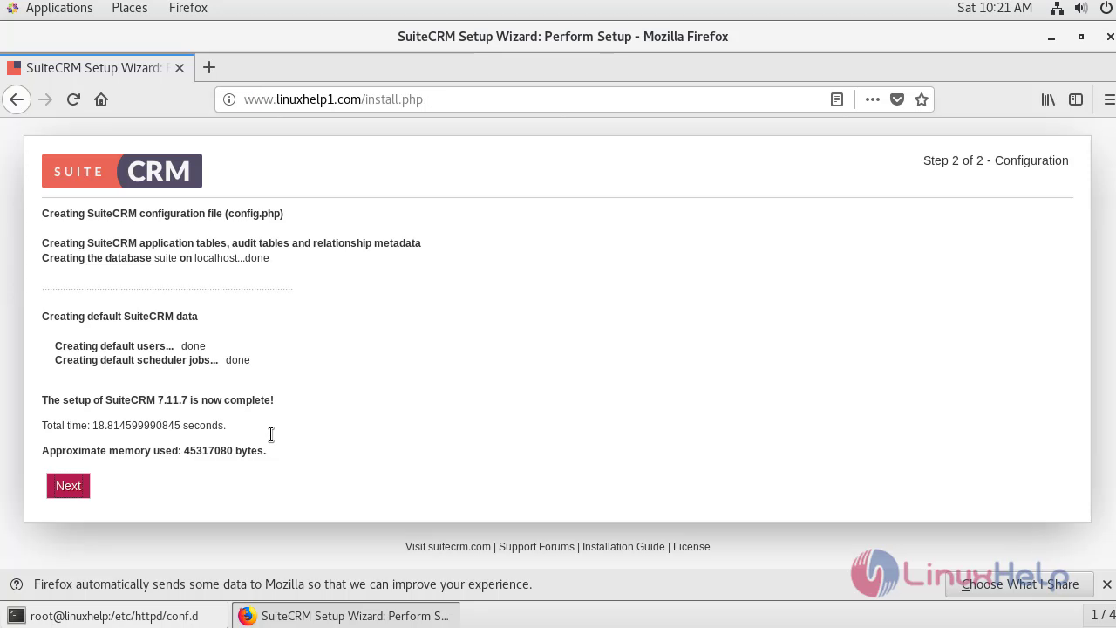Screen dimensions: 1116x628
Task: Bookmark this page with the star
Action: pos(921,99)
